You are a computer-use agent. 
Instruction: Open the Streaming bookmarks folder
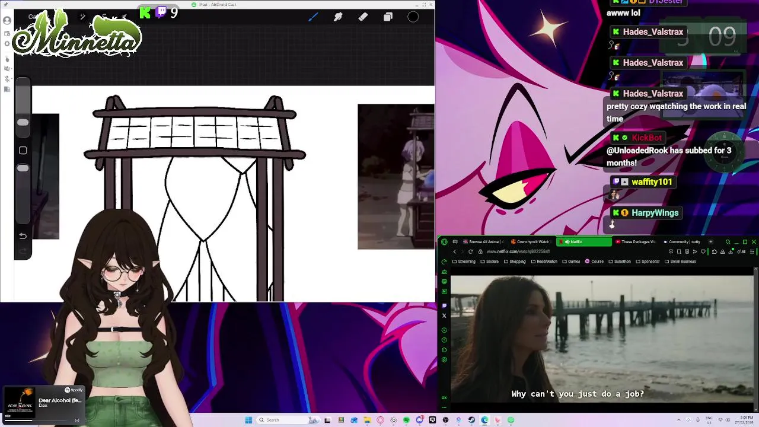(x=464, y=262)
